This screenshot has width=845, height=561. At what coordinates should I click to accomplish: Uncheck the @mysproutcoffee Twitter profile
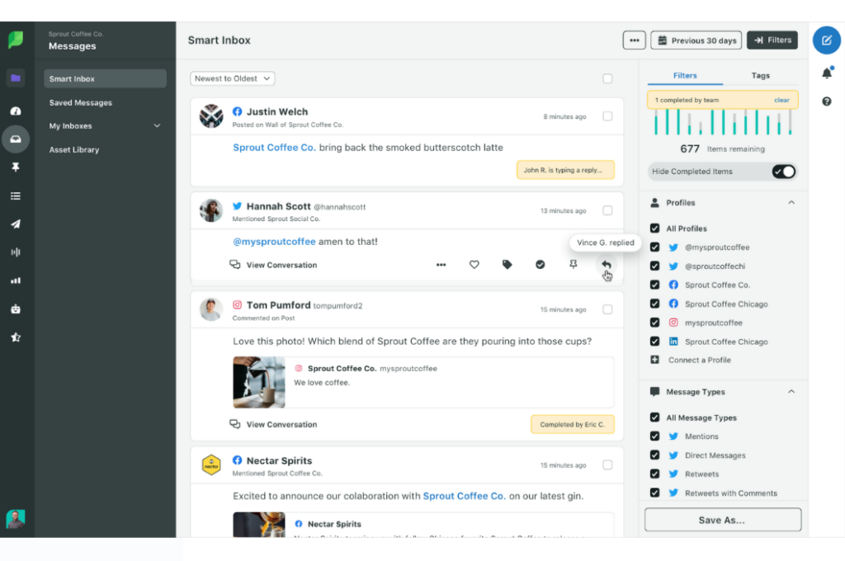point(654,247)
